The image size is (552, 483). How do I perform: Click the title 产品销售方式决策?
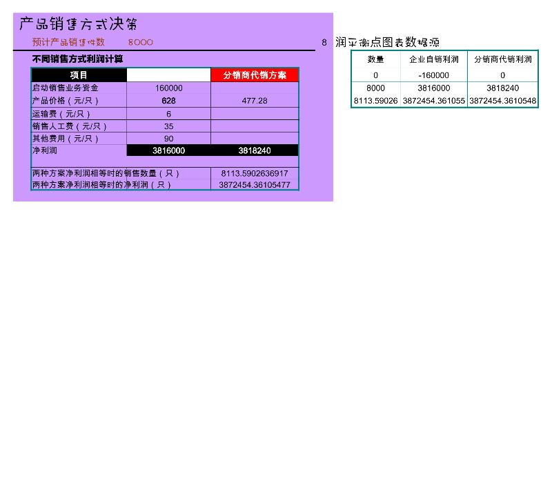(x=78, y=24)
